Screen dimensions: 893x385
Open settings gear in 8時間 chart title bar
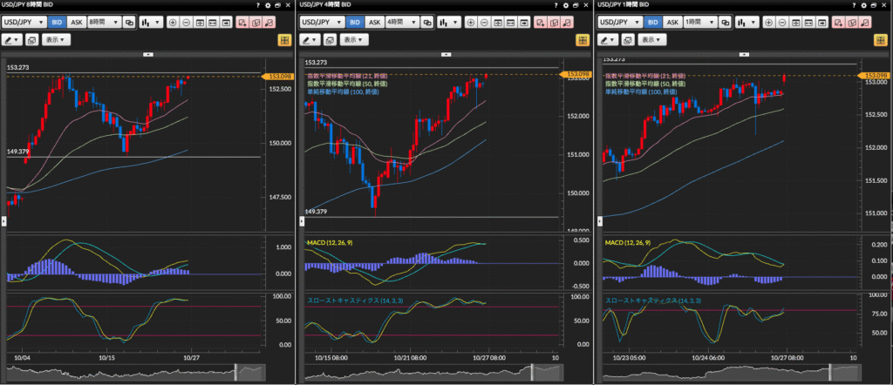click(x=267, y=5)
